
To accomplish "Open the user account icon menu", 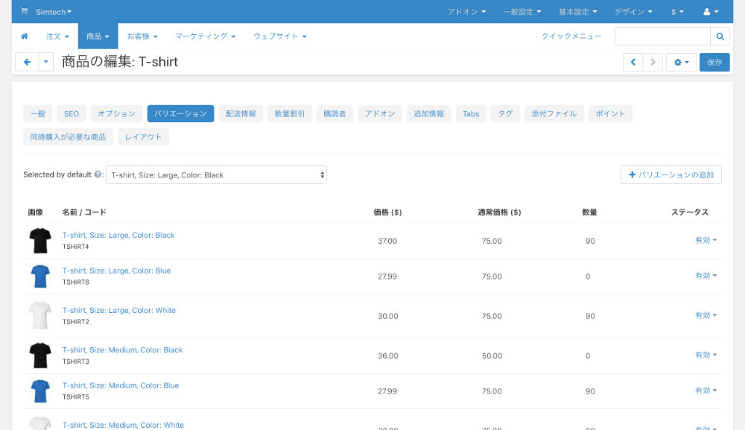I will pos(711,12).
